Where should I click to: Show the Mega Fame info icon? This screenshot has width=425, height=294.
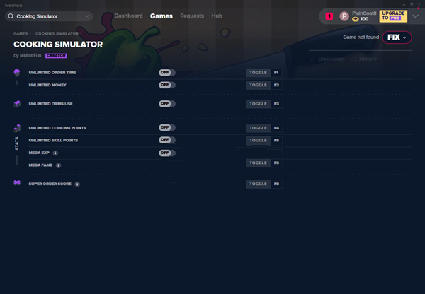pyautogui.click(x=58, y=165)
